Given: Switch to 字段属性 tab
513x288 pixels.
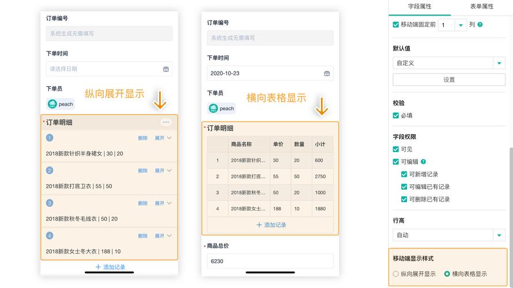Looking at the screenshot, I should tap(420, 6).
